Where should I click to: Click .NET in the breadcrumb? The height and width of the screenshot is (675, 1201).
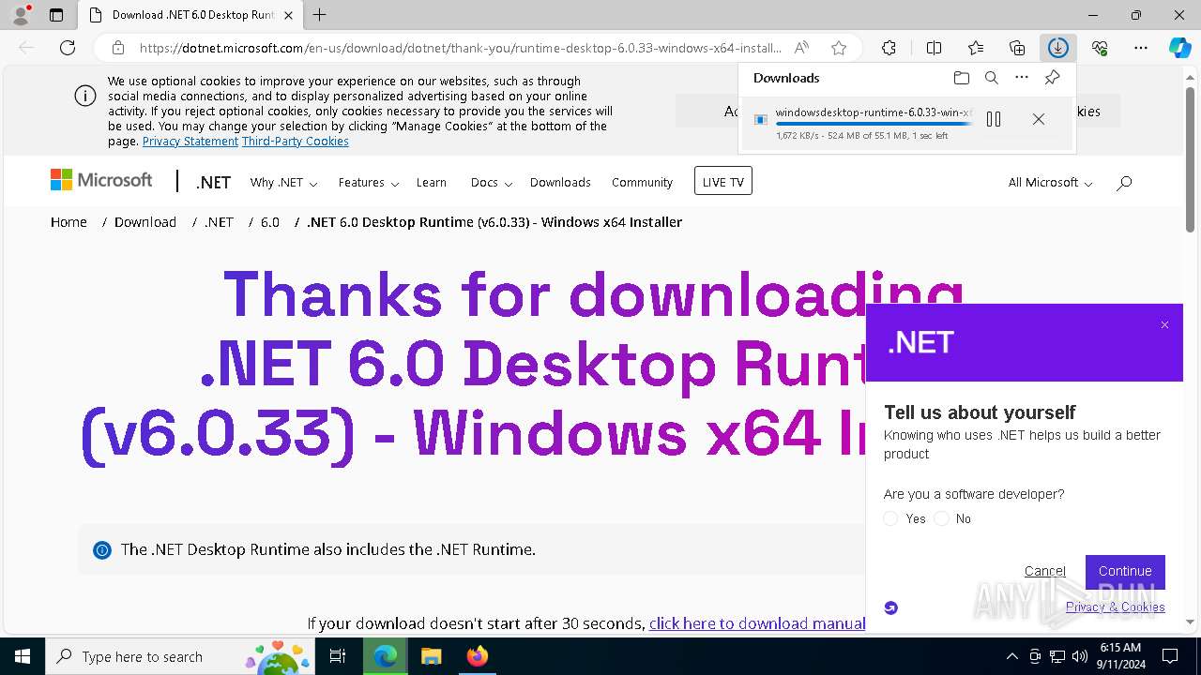pyautogui.click(x=219, y=222)
